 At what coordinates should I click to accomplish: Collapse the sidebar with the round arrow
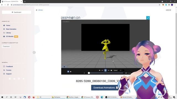pos(34,53)
